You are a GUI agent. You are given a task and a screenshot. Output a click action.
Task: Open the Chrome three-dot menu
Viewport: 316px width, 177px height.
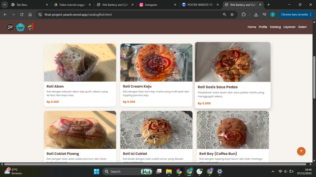[311, 14]
